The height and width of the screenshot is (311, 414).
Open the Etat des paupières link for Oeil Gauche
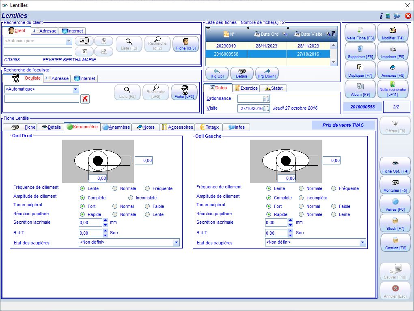point(215,243)
